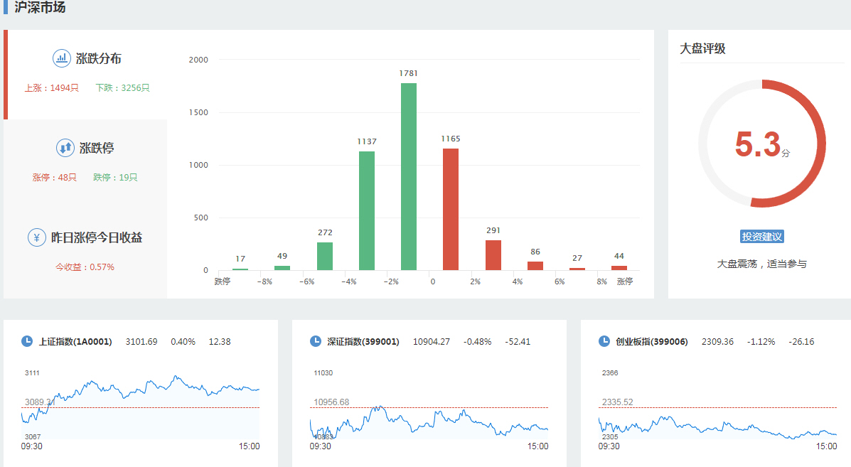851x467 pixels.
Task: Click the clock icon next to 上证指数
Action: [x=27, y=341]
